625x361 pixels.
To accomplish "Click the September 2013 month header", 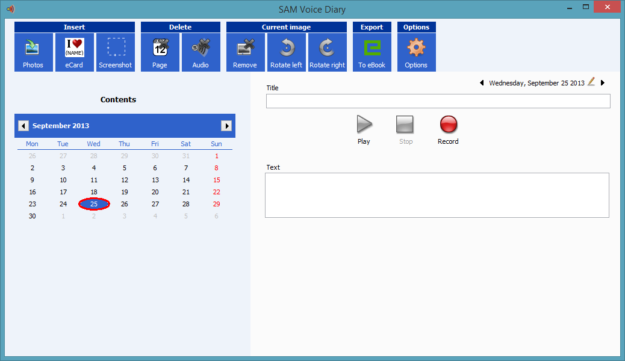I will pos(61,126).
